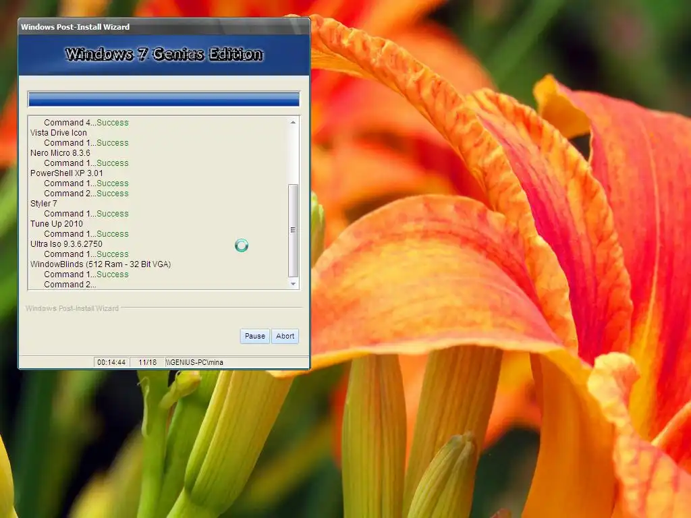The image size is (691, 518).
Task: Click the Windows Post-Install Wizard title bar
Action: pyautogui.click(x=164, y=27)
